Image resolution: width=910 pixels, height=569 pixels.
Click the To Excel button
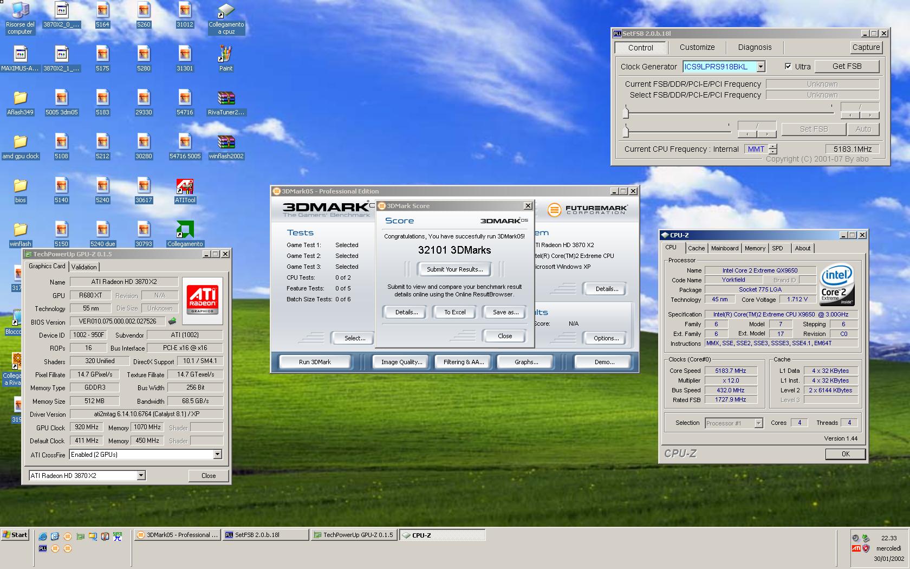(455, 312)
